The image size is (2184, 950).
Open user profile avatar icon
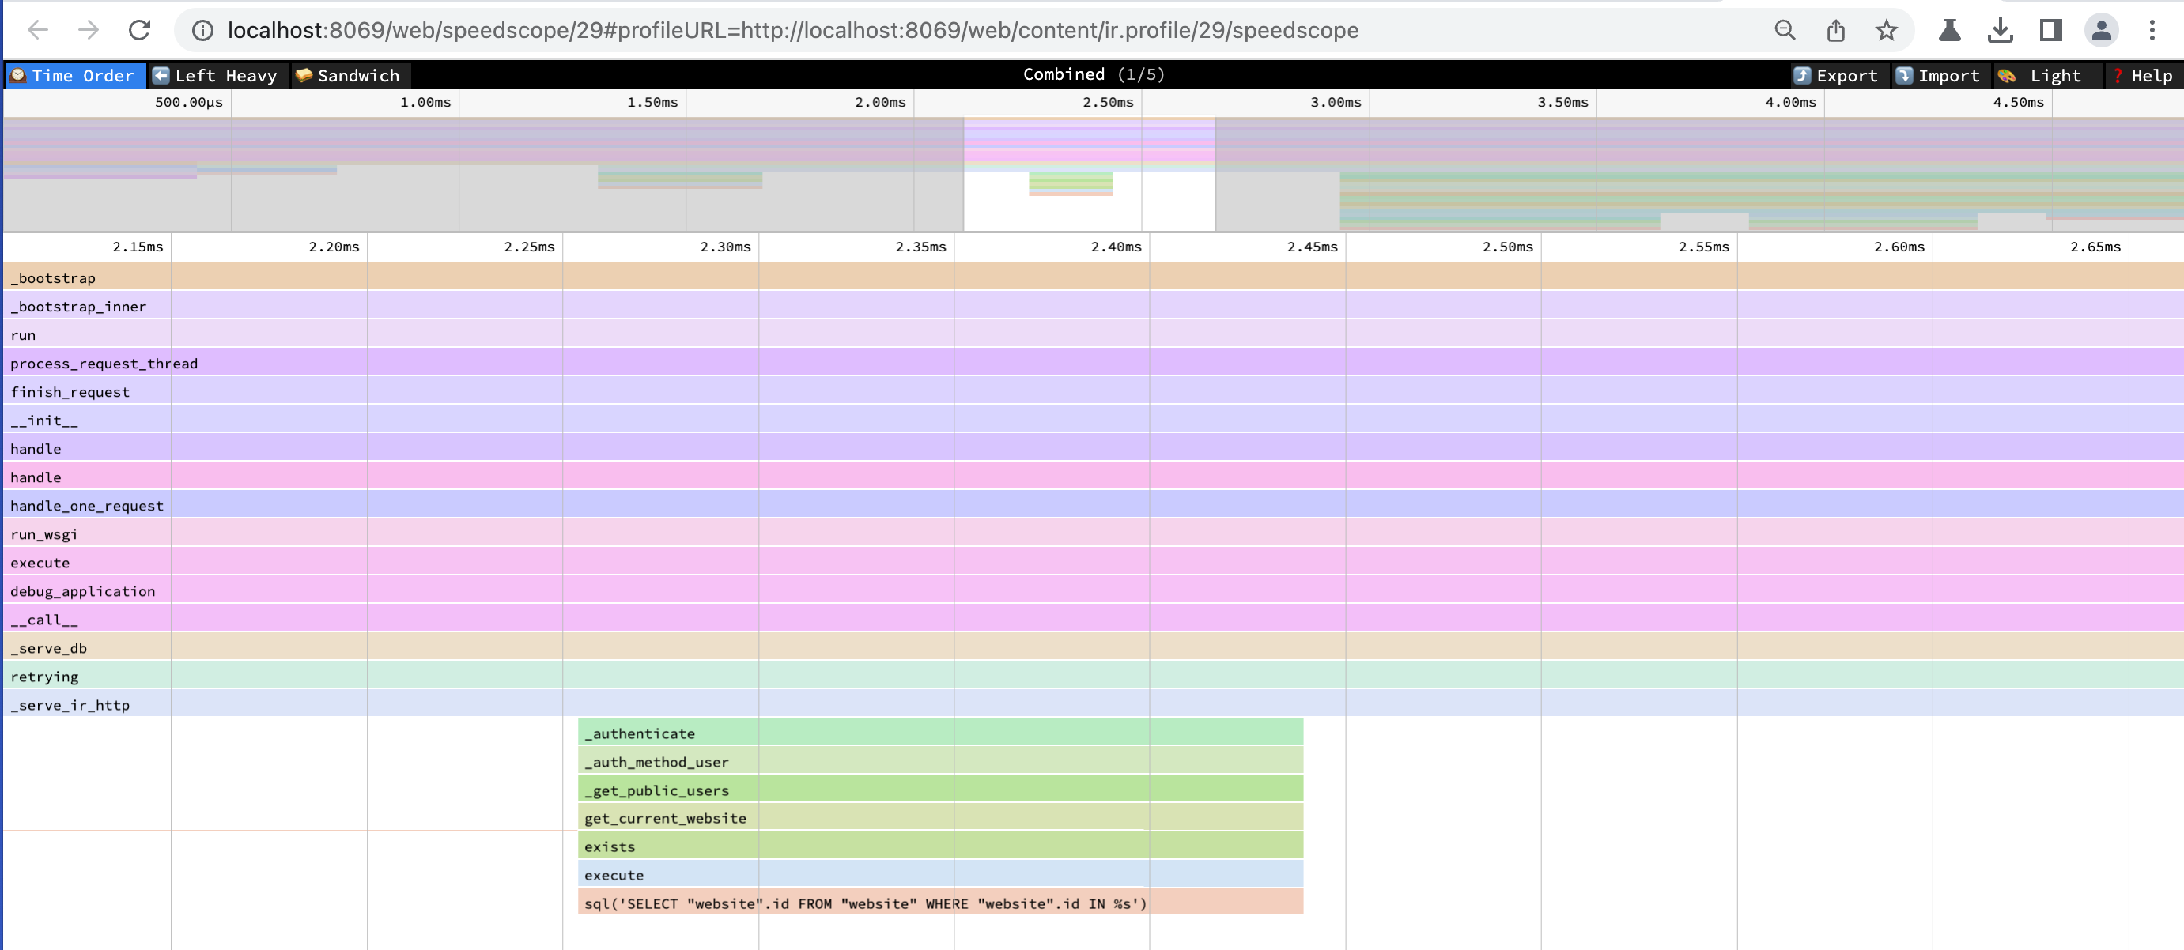(x=2101, y=31)
